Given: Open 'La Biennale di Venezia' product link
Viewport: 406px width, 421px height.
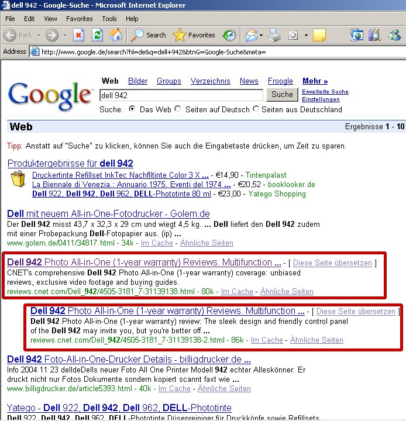Looking at the screenshot, I should click(132, 184).
